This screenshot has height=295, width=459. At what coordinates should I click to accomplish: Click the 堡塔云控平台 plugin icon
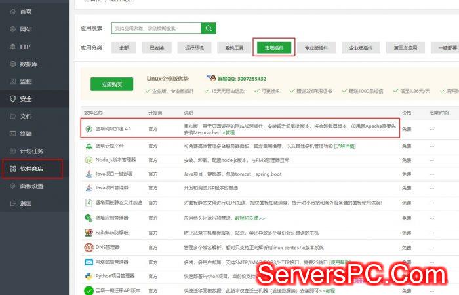89,145
